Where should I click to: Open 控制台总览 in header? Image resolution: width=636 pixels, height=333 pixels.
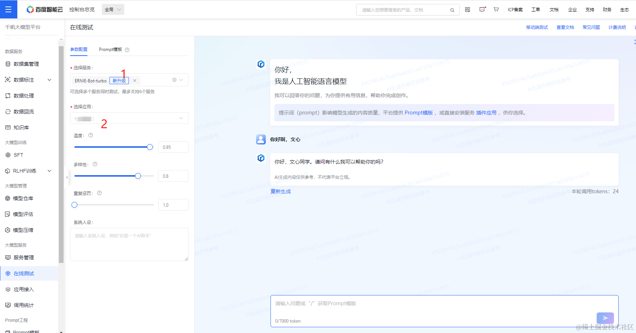pyautogui.click(x=82, y=9)
